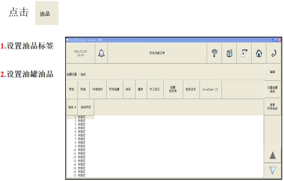Select the AccuChart II tab
Viewport: 284px width, 181px height.
pos(210,89)
